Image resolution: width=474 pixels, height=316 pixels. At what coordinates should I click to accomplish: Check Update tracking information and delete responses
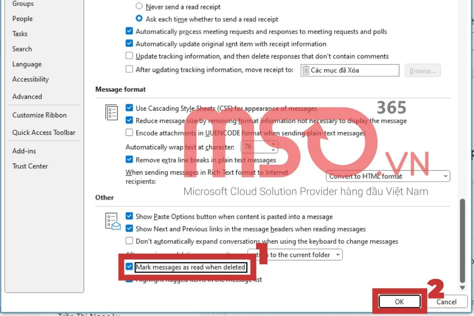point(129,56)
